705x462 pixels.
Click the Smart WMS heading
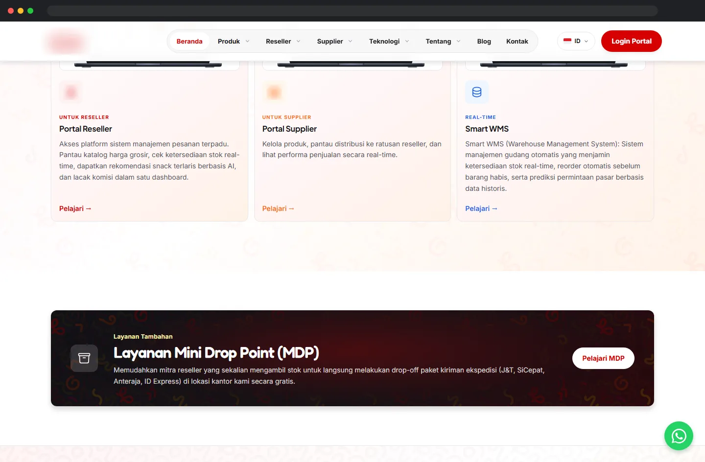pos(487,129)
